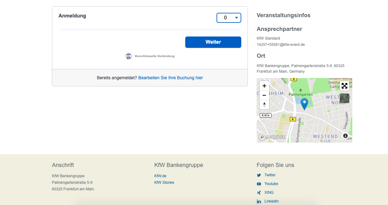Image resolution: width=388 pixels, height=205 pixels.
Task: Click the Mapbox logo
Action: pyautogui.click(x=272, y=137)
